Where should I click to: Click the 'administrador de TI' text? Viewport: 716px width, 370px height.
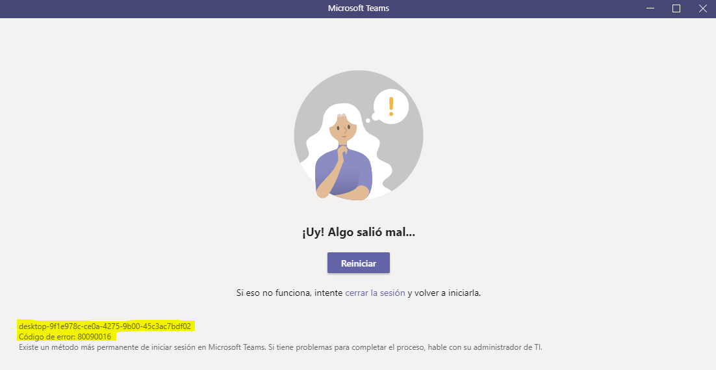507,347
